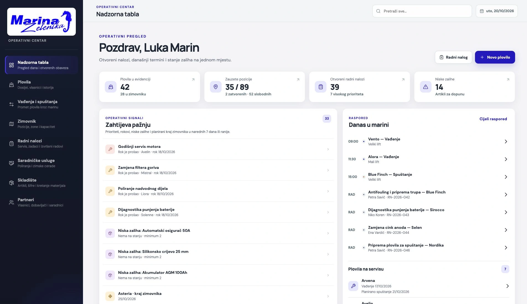Click the Radni nalog button
Image resolution: width=527 pixels, height=304 pixels.
pyautogui.click(x=453, y=57)
